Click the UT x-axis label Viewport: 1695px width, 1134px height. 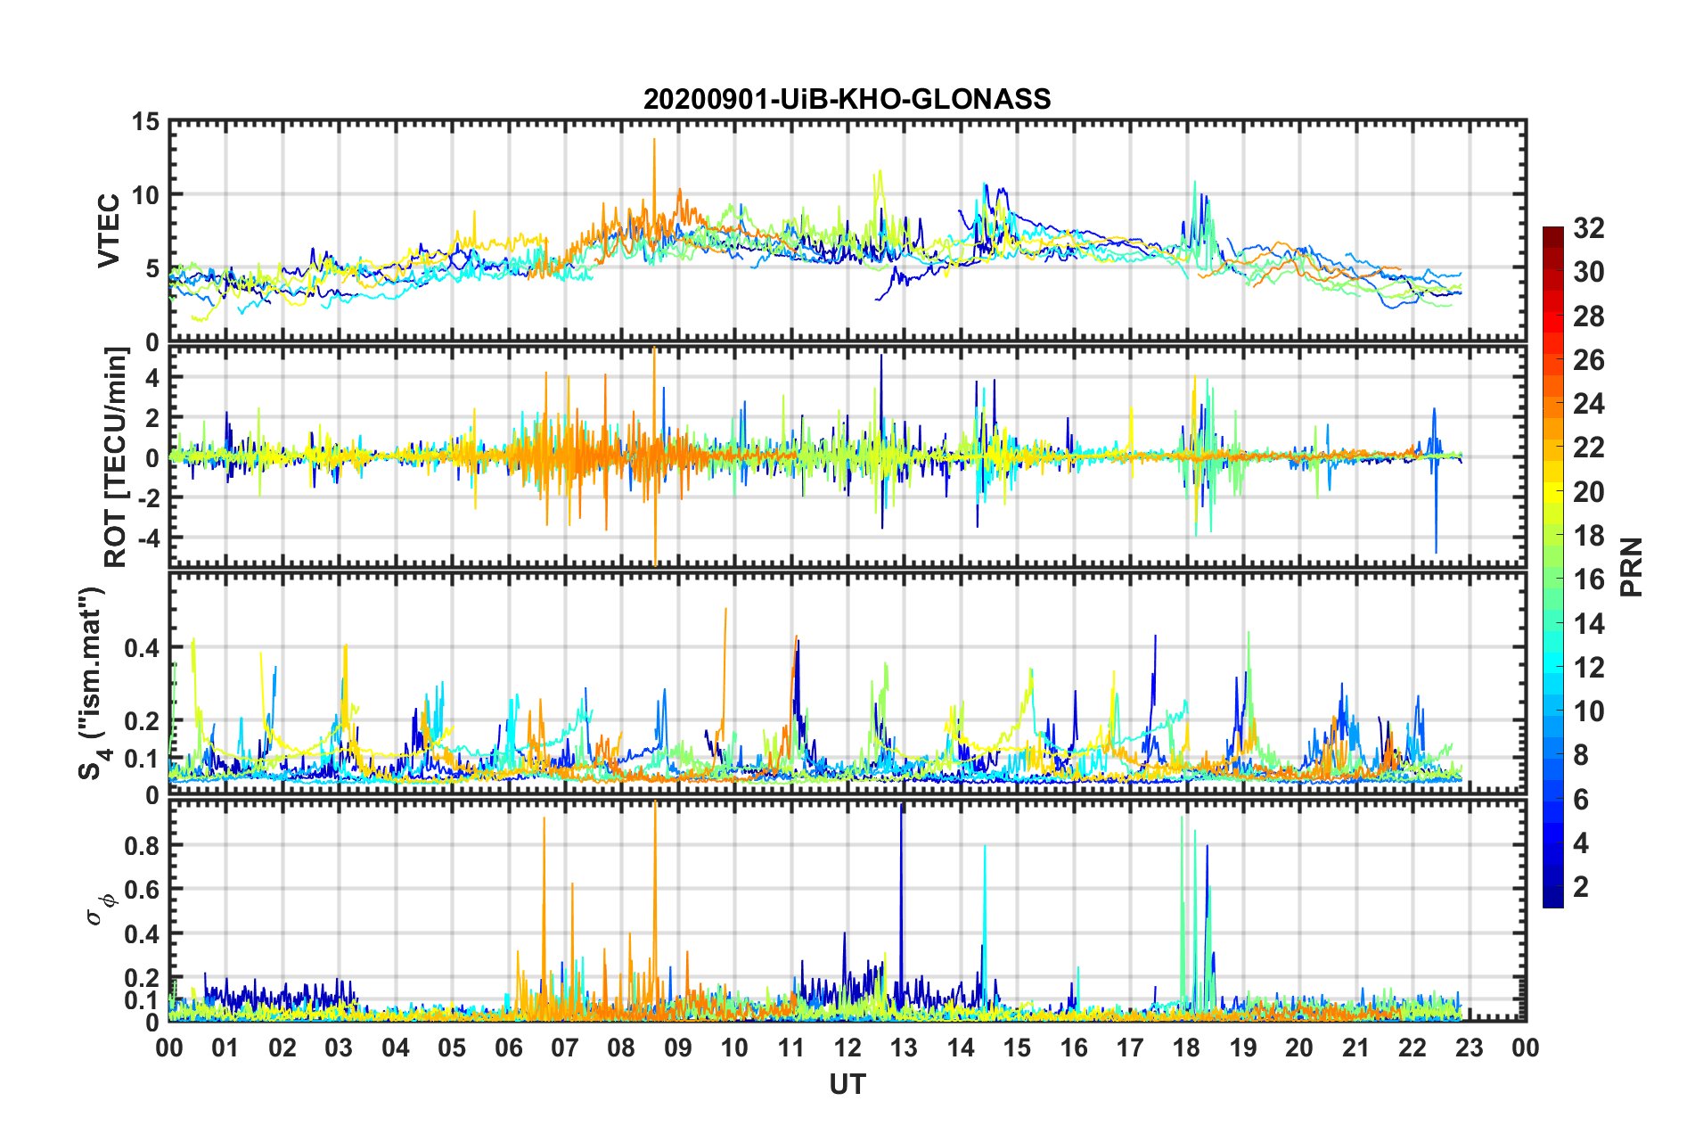(847, 1084)
